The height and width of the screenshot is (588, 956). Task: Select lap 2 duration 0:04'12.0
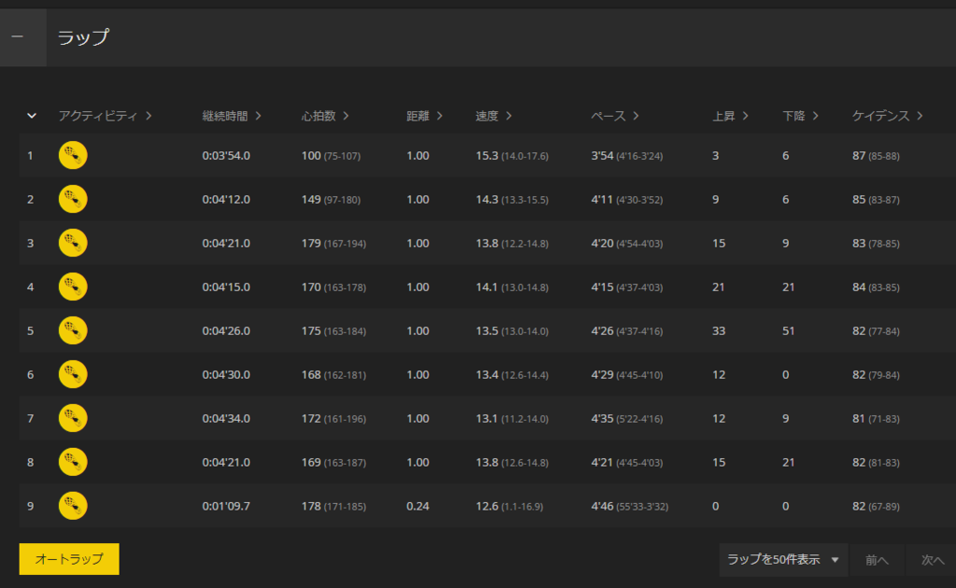click(226, 199)
